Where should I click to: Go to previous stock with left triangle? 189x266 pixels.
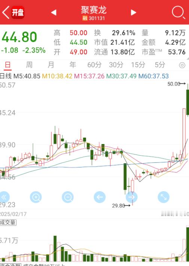pyautogui.click(x=54, y=12)
